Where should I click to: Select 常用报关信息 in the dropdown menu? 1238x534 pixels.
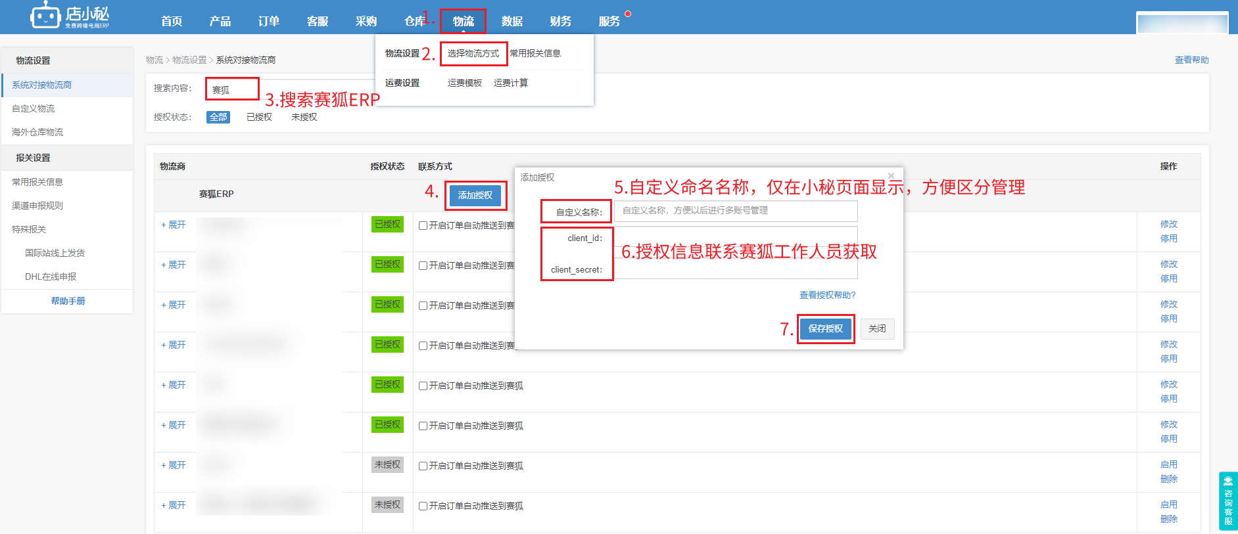click(535, 53)
